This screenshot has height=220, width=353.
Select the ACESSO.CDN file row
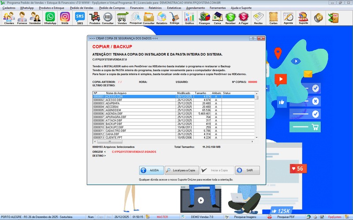point(173,96)
